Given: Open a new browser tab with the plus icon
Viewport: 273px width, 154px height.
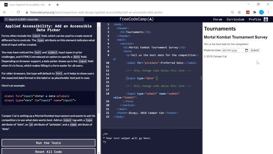Looking at the screenshot, I should (x=58, y=5).
